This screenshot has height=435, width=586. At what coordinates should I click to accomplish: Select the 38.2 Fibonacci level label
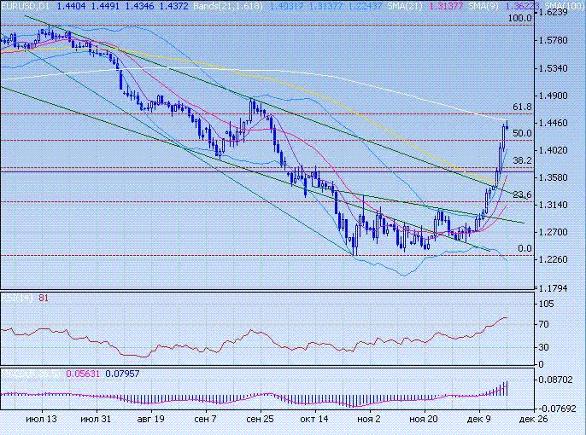[x=523, y=160]
